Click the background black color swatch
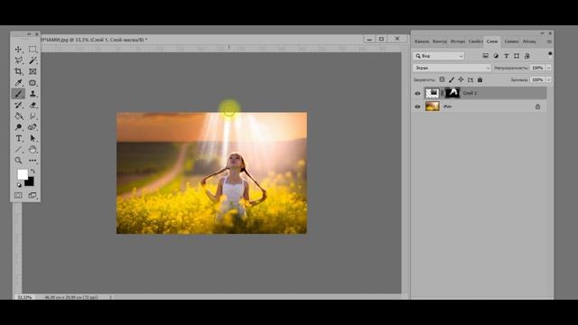 pos(30,182)
